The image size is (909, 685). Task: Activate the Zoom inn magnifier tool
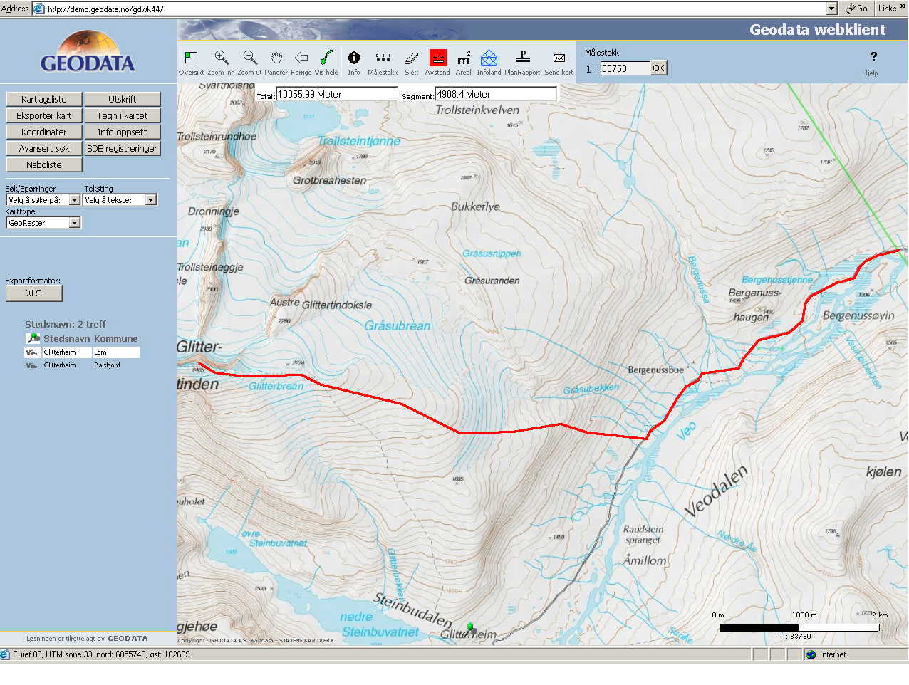click(x=222, y=58)
